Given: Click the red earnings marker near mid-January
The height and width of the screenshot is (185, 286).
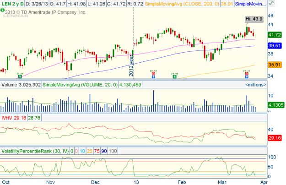Looking at the screenshot, I should [153, 72].
